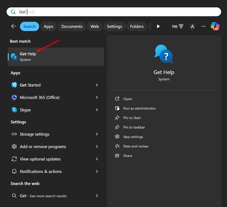
Task: Open View optional updates result
Action: (x=56, y=159)
